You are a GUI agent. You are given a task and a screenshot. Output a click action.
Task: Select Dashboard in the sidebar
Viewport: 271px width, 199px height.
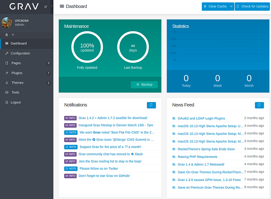pyautogui.click(x=27, y=44)
